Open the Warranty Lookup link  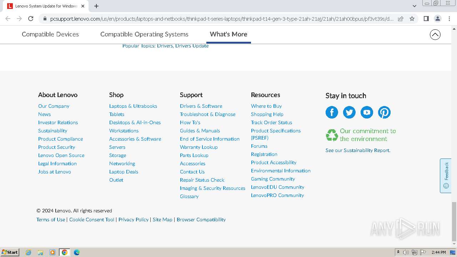click(x=199, y=147)
